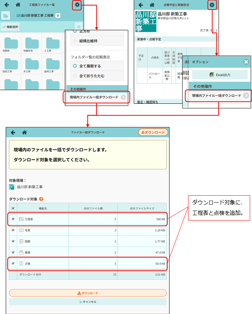This screenshot has height=314, width=252.
Task: Open the hamburger list menu beside 複数選択
Action: (x=79, y=27)
